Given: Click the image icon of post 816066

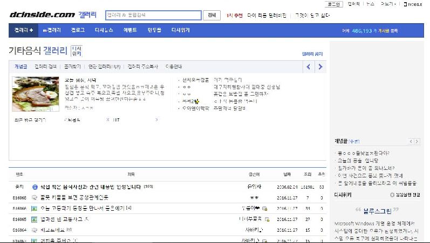Looking at the screenshot, I should [x=35, y=208].
